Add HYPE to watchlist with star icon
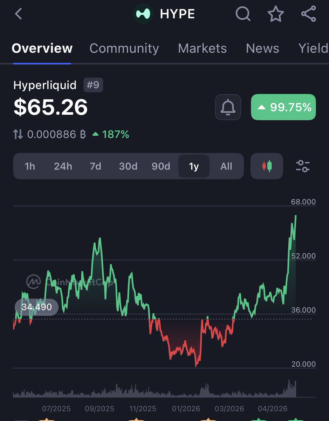The height and width of the screenshot is (421, 329). [x=276, y=14]
